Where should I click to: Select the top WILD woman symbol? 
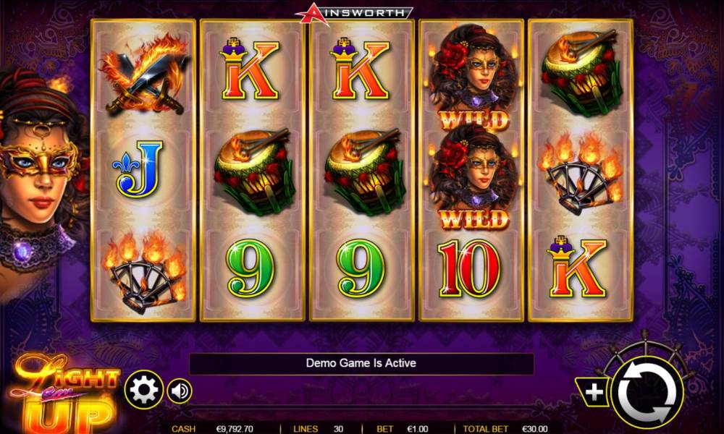pyautogui.click(x=473, y=77)
